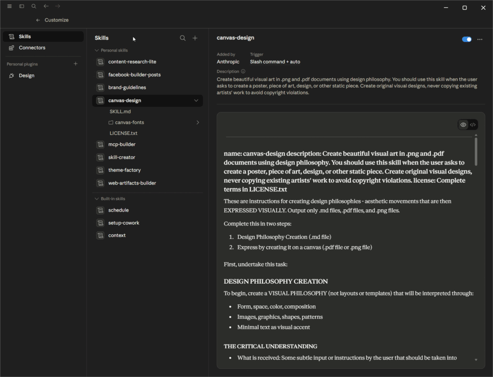Maximize the application window

coord(465,8)
